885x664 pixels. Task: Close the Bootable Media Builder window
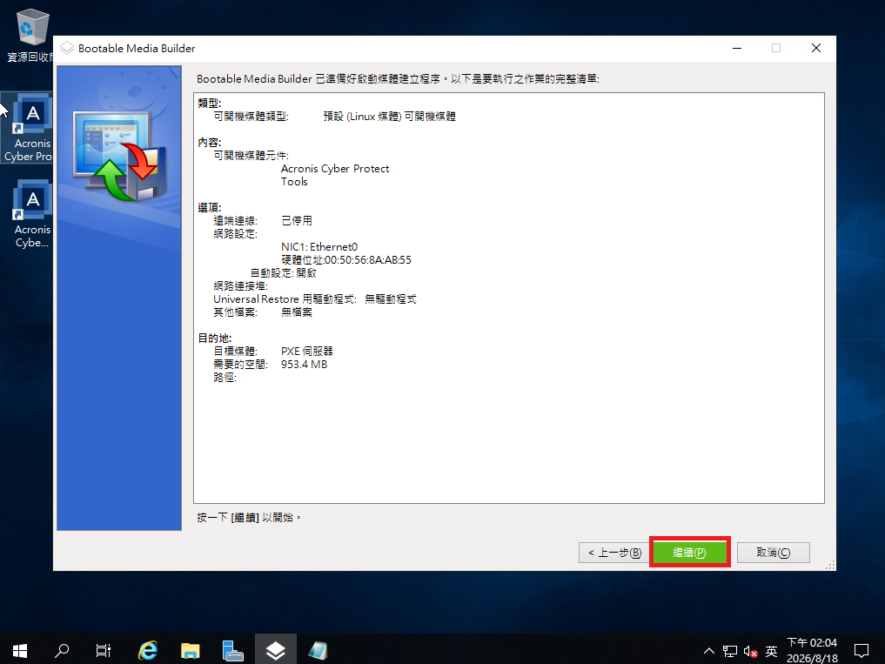click(x=816, y=48)
